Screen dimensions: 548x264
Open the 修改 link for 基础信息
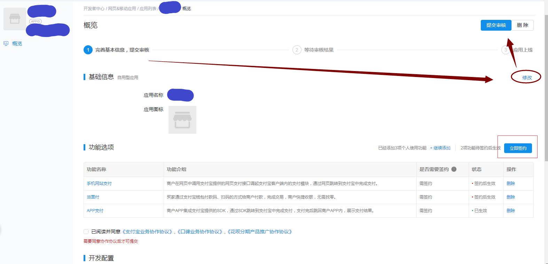coord(527,78)
